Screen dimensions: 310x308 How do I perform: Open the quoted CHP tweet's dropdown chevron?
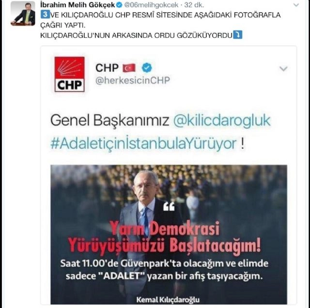(x=283, y=69)
